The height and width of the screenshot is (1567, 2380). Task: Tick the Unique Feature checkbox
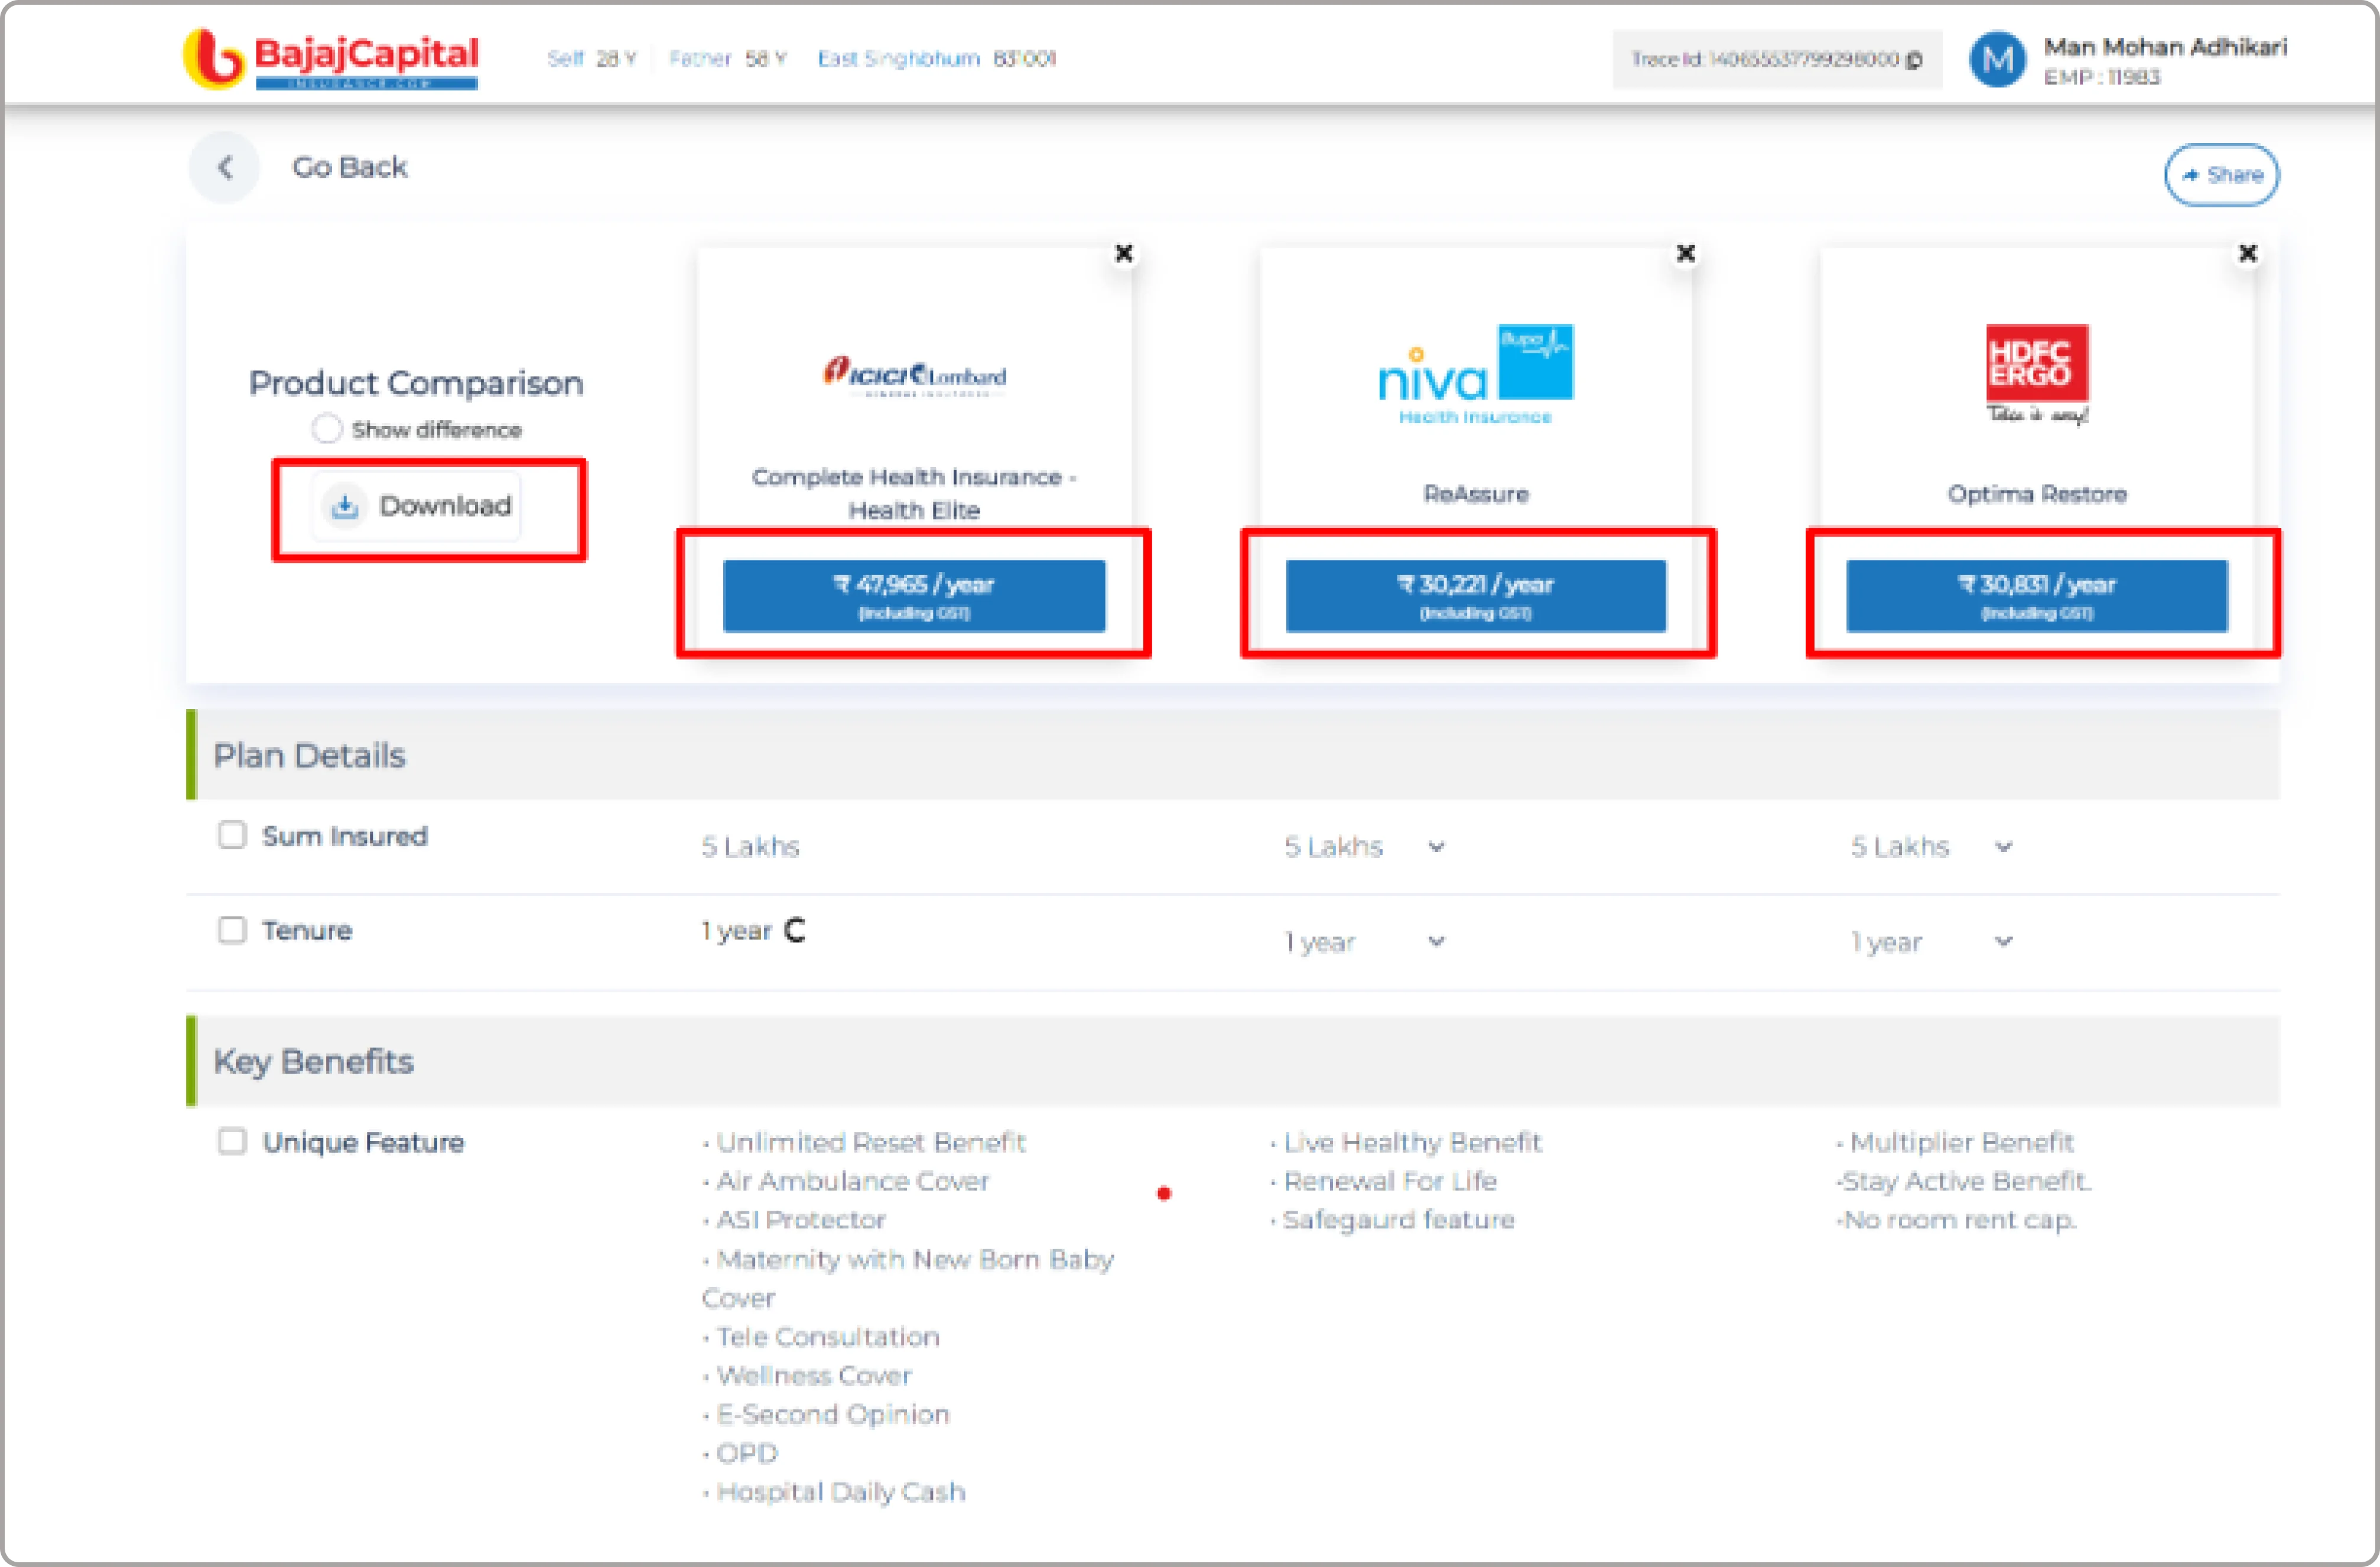(232, 1141)
